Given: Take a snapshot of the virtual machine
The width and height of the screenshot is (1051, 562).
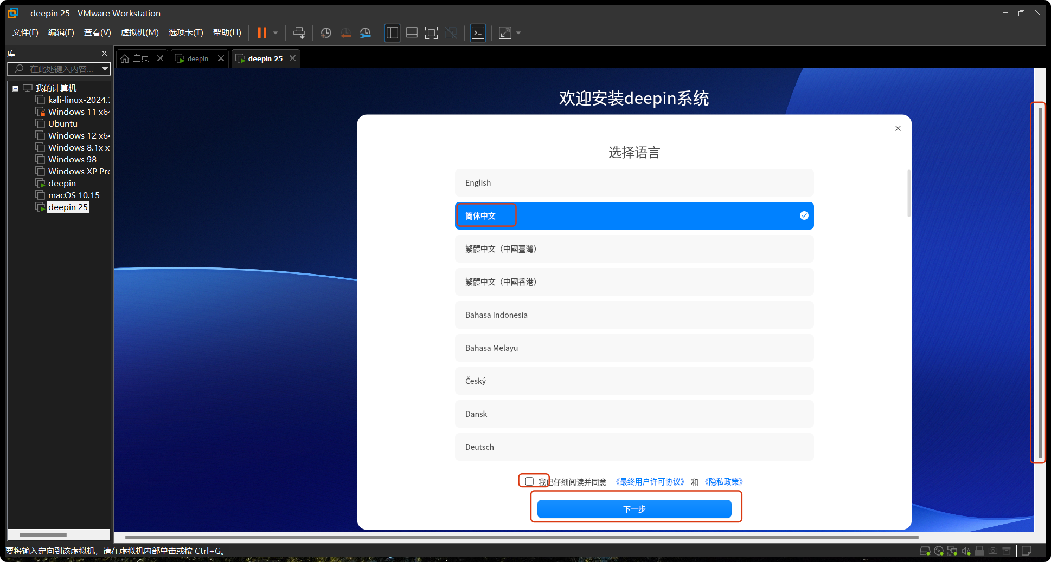Looking at the screenshot, I should click(326, 32).
